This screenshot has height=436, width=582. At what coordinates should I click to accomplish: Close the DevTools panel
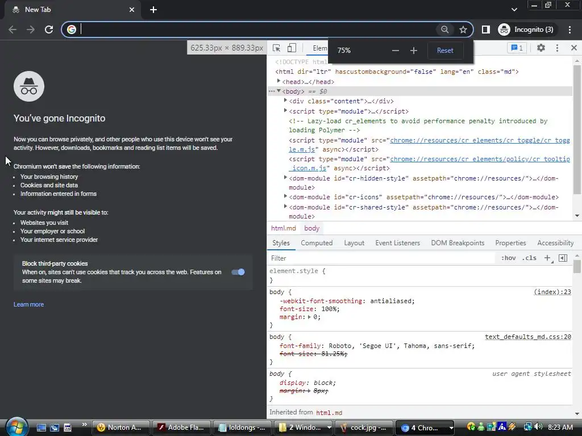pos(574,48)
